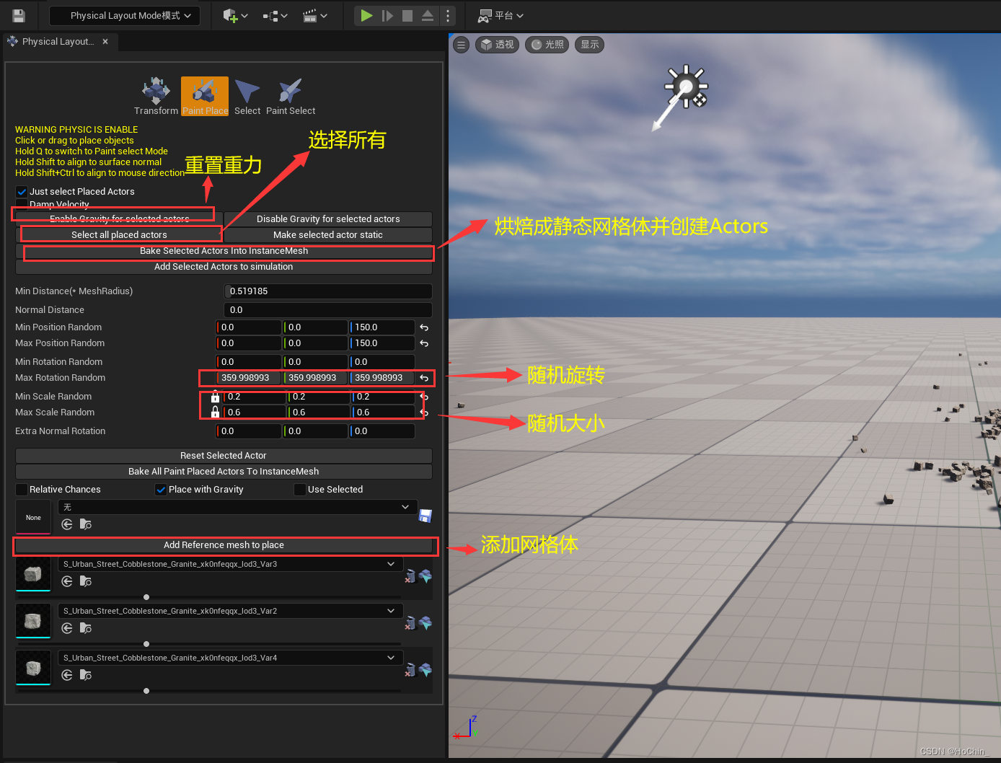1001x763 pixels.
Task: Switch to the Select tool
Action: [247, 96]
